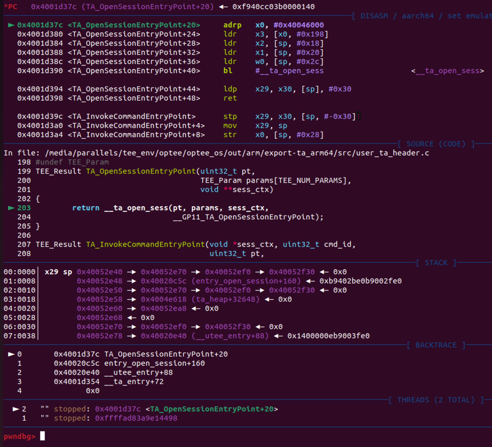This screenshot has height=447, width=492.
Task: Click 'uint32_t pt,' on source line 208
Action: (237, 253)
